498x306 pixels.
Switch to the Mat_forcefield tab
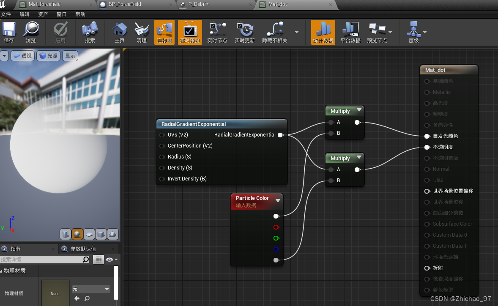45,4
